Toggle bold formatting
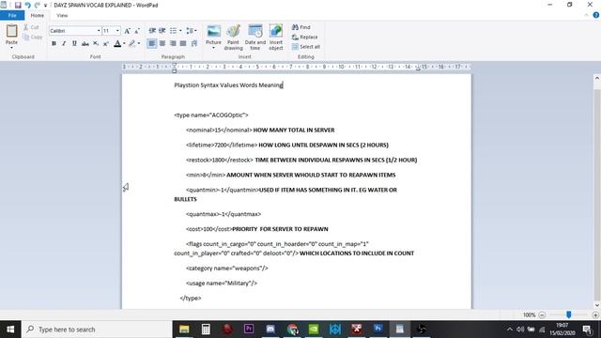601x338 pixels. point(54,43)
